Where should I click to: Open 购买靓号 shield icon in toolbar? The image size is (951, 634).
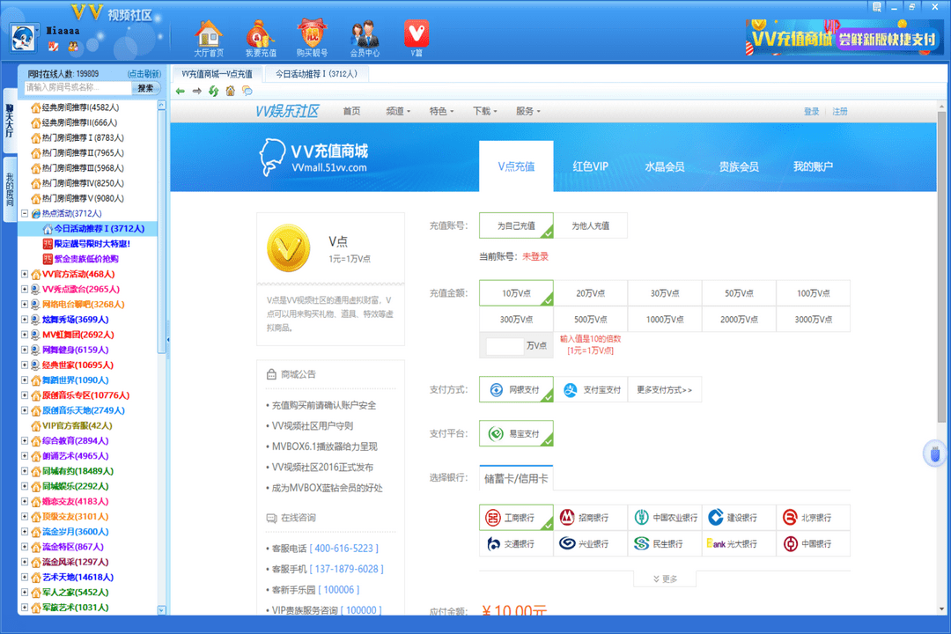312,37
